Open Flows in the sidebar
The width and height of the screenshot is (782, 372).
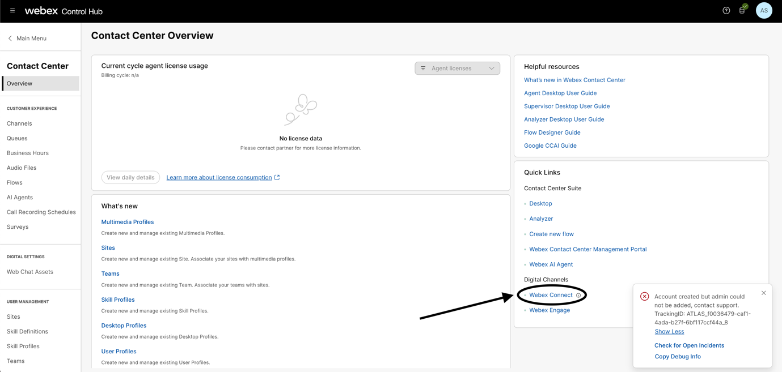15,182
